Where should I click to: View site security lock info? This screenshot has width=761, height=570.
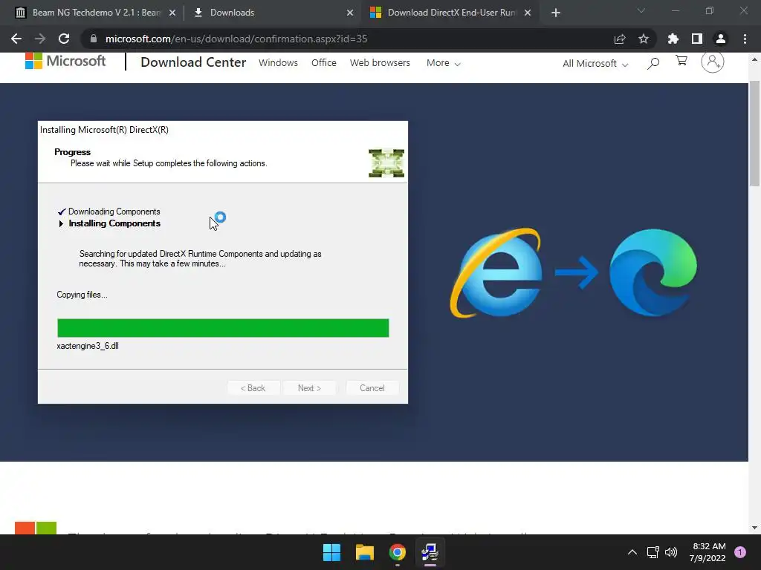pyautogui.click(x=94, y=39)
